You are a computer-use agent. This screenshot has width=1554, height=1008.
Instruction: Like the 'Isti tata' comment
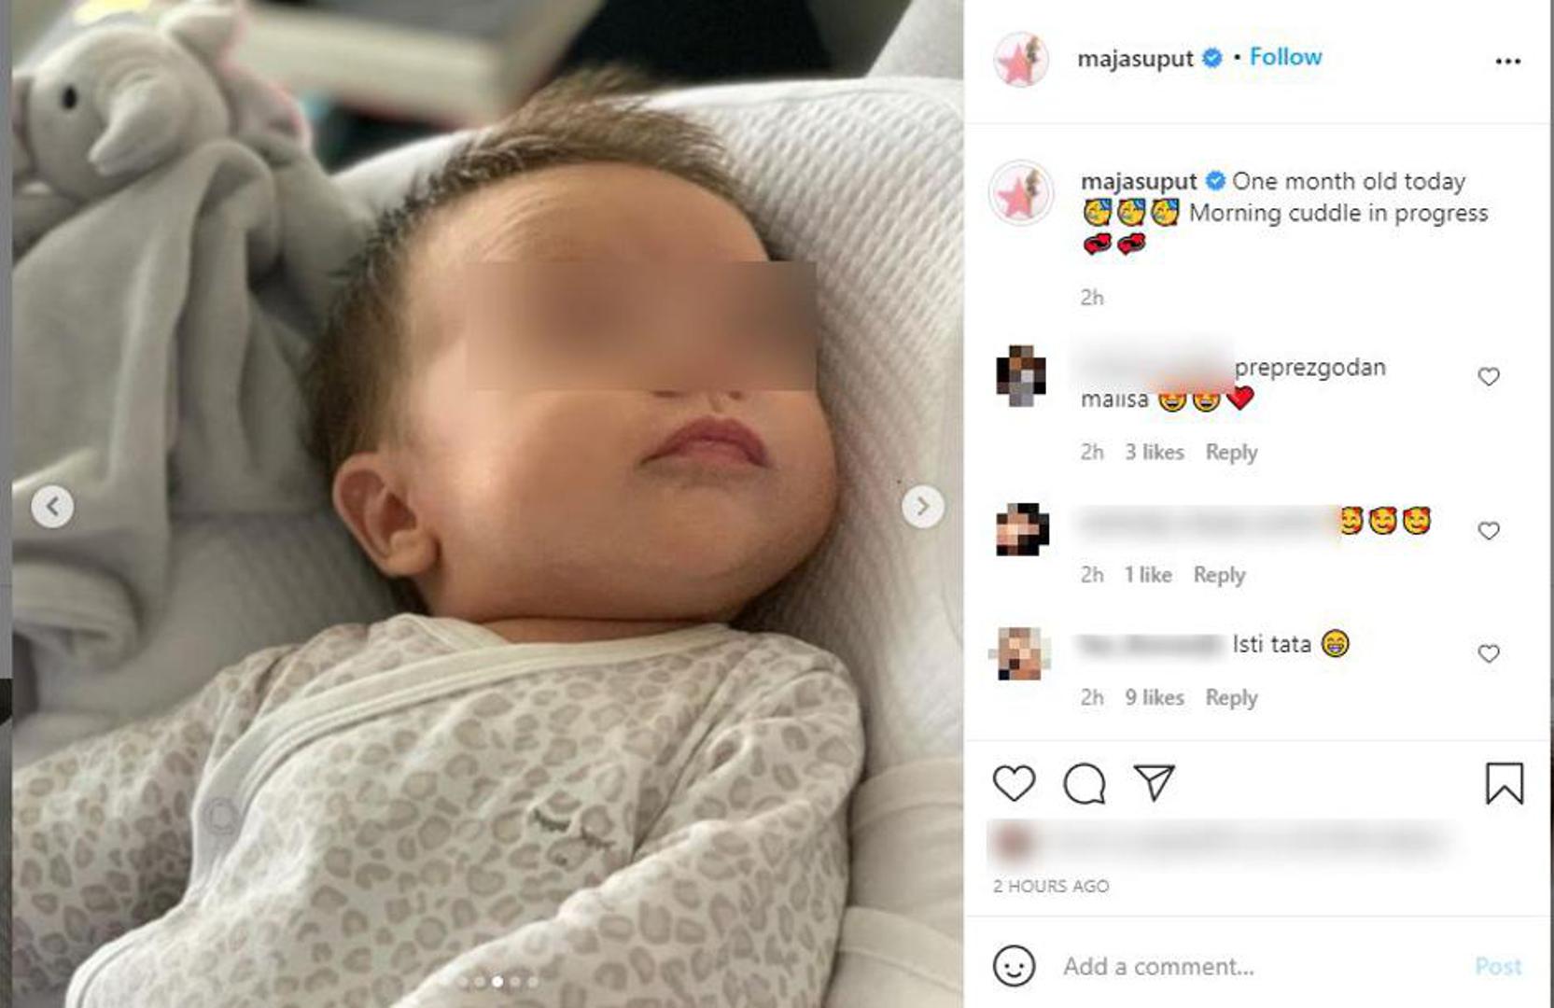tap(1488, 653)
